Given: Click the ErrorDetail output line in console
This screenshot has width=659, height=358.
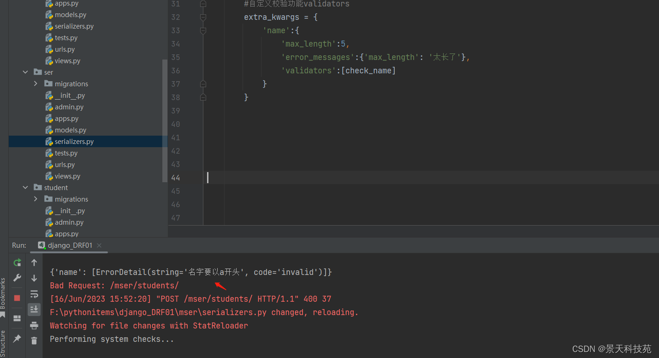Looking at the screenshot, I should [x=191, y=272].
